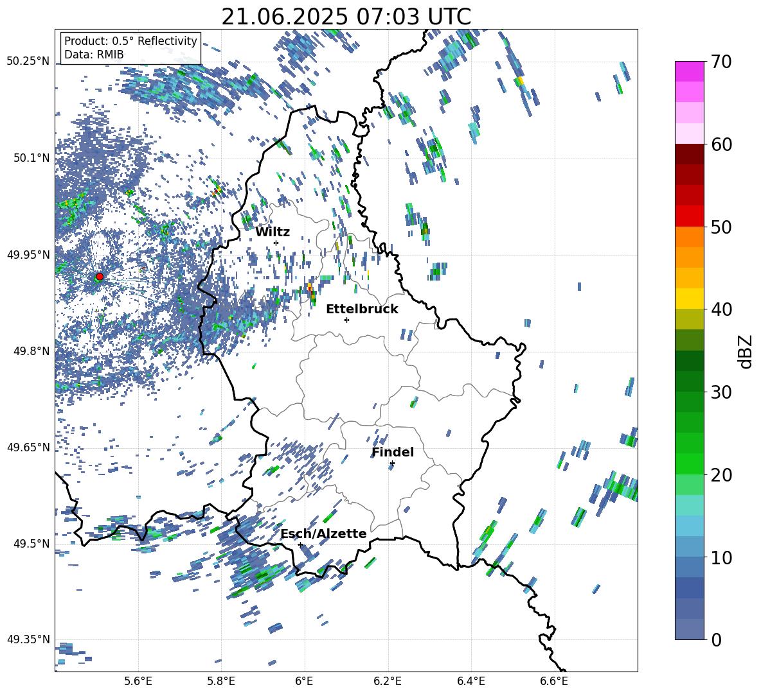Image resolution: width=761 pixels, height=694 pixels.
Task: Click the colorbar tick label 30
Action: pos(721,392)
